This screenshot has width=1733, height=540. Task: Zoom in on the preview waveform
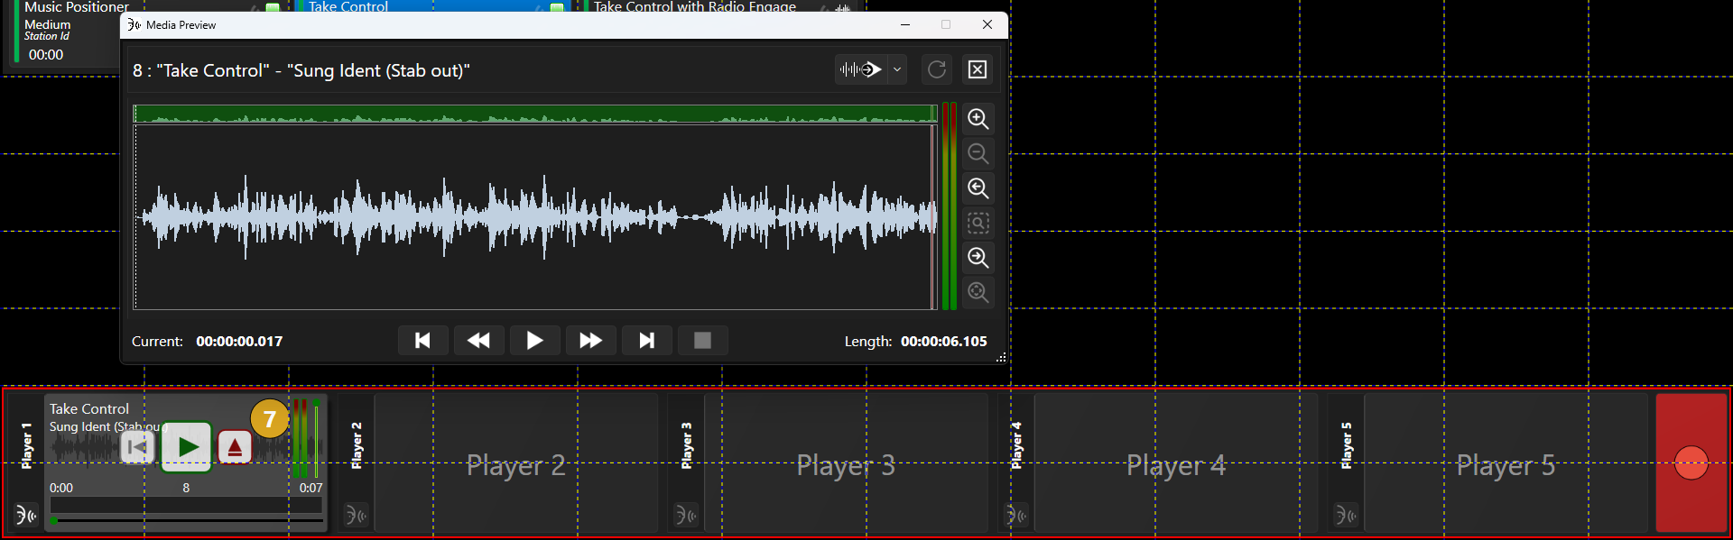(978, 119)
